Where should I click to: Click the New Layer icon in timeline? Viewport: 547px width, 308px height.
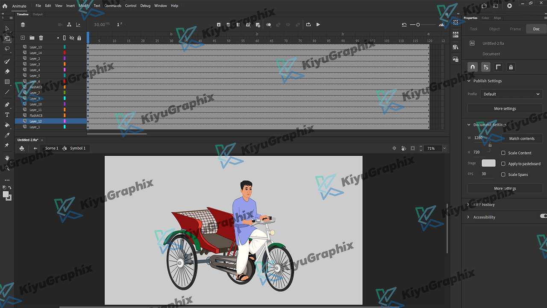(x=23, y=38)
